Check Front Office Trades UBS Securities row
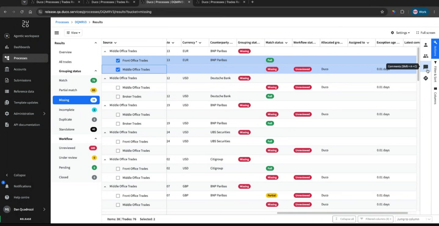Viewport: 439px width, 226px height. coord(118,142)
